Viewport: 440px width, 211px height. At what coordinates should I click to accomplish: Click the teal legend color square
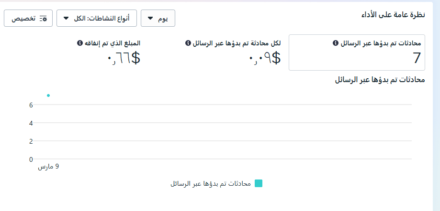click(259, 184)
